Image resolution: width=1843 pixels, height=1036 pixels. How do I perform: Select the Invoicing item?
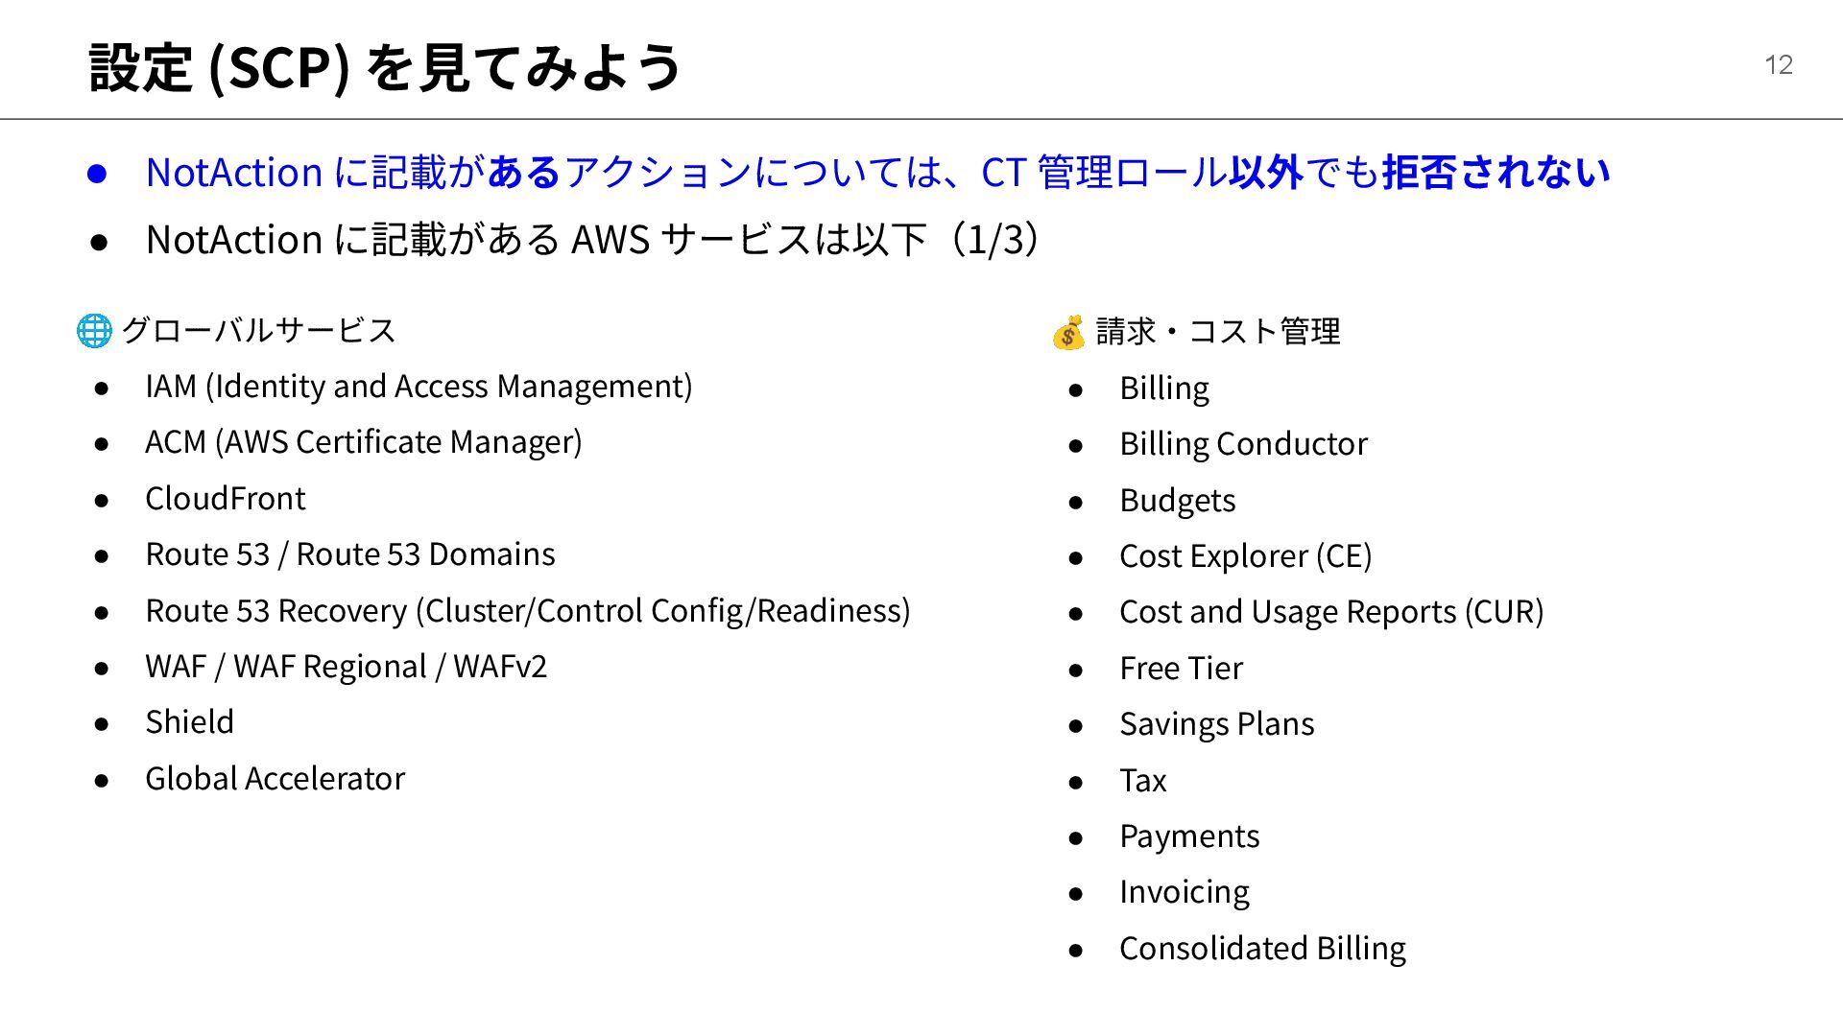pyautogui.click(x=1185, y=892)
